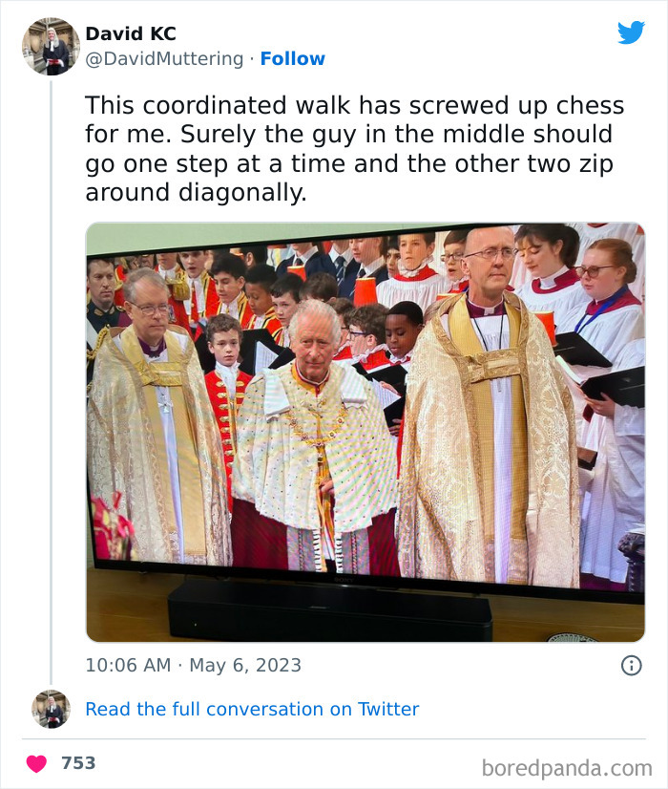Open the David KC display name

tap(131, 34)
